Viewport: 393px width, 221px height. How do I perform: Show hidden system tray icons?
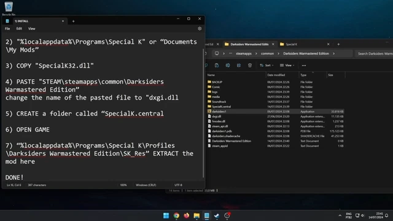coord(340,215)
